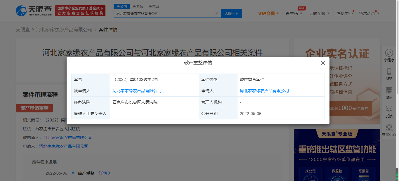Click 2022-05-06 timeline date entry
This screenshot has height=181, width=399.
56,173
